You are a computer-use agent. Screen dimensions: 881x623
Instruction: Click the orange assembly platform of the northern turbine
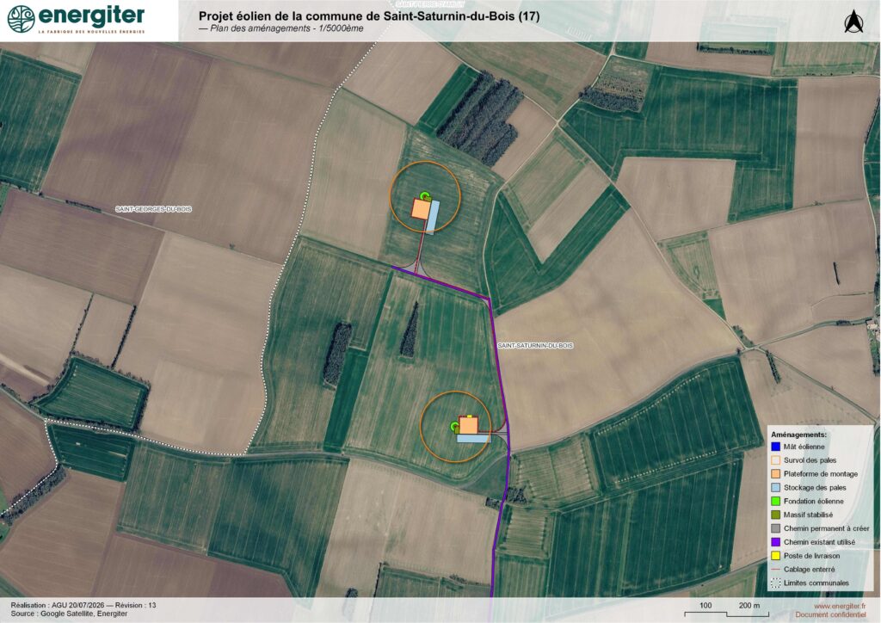[420, 209]
